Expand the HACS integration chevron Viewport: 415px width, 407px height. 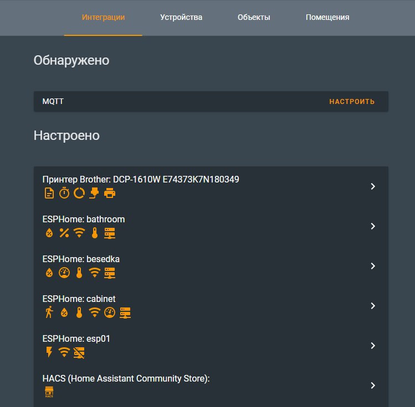373,385
